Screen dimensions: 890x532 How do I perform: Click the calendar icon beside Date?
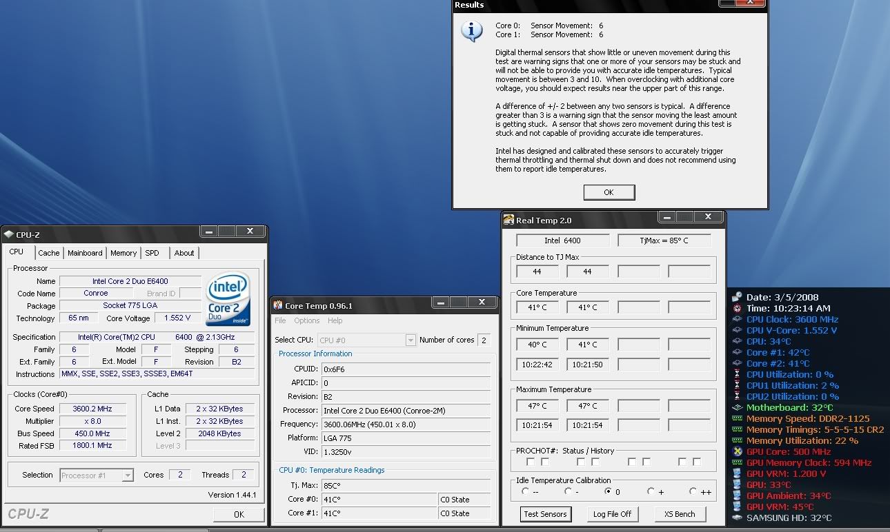[738, 297]
